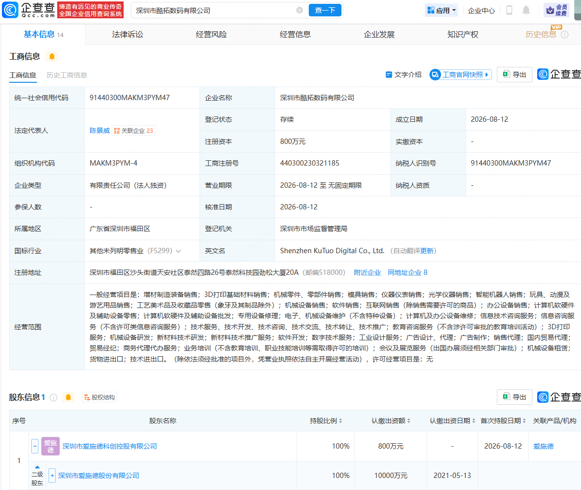This screenshot has height=490, width=581.
Task: Click MAKM3PYM-4 organization code
Action: coord(114,163)
